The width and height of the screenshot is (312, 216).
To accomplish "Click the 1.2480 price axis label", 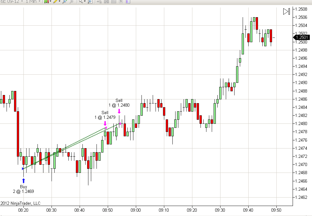I will point(301,123).
